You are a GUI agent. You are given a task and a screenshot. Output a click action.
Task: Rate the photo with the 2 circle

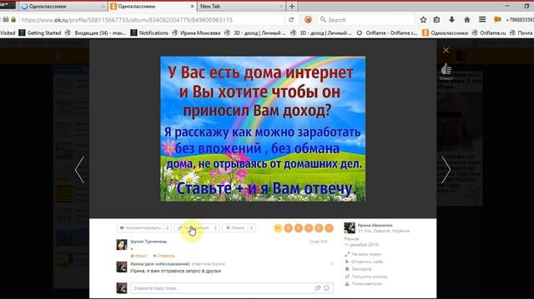coord(319,228)
